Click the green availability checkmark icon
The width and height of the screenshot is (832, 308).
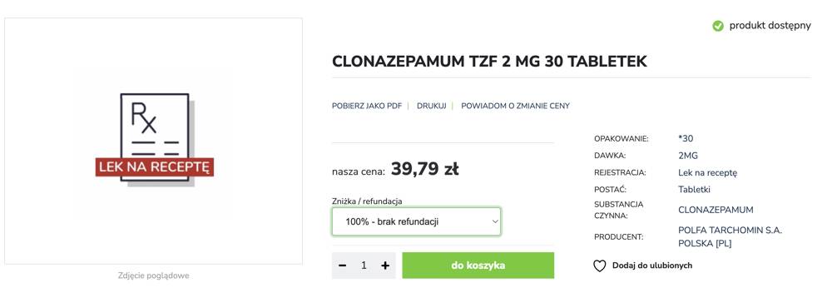[x=718, y=26]
